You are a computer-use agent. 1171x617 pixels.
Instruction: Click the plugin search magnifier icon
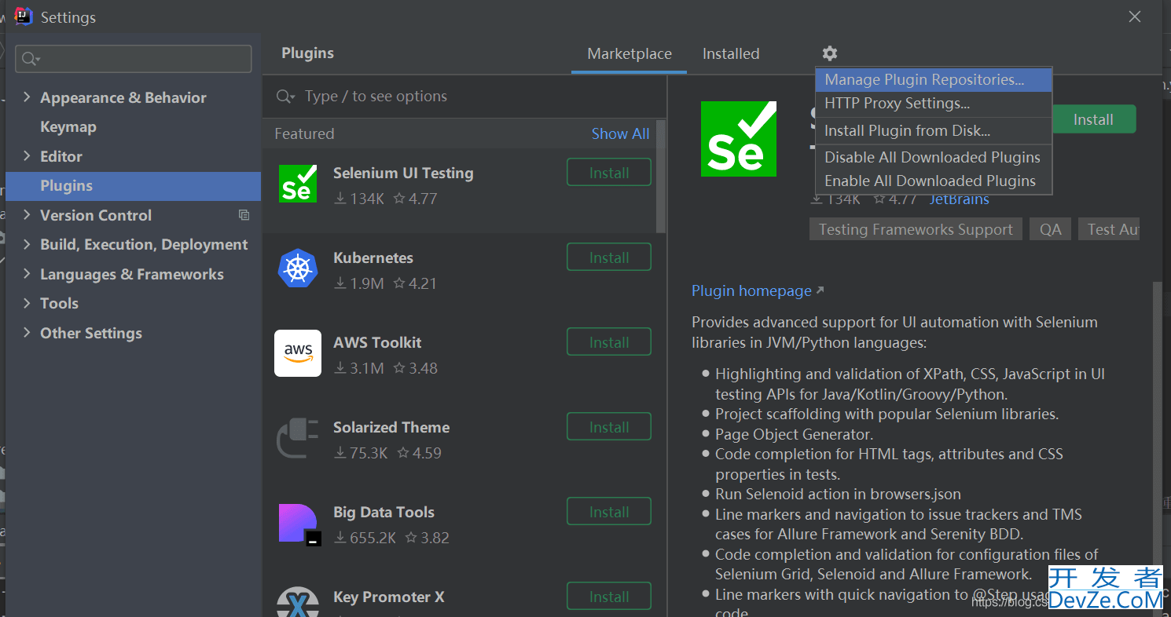[x=285, y=97]
